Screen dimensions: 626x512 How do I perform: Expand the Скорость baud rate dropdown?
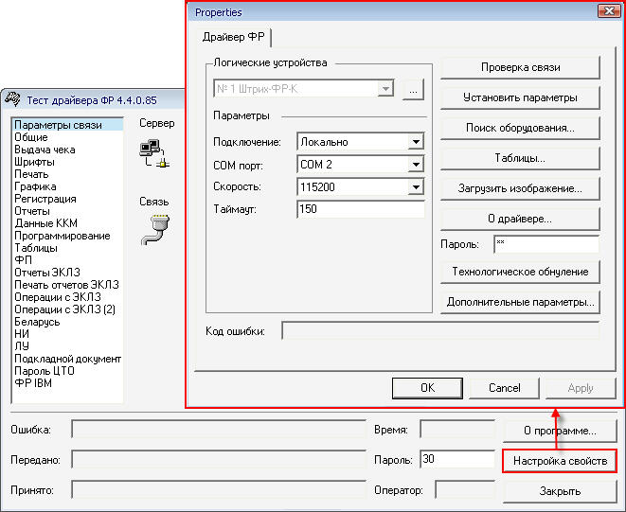click(415, 187)
